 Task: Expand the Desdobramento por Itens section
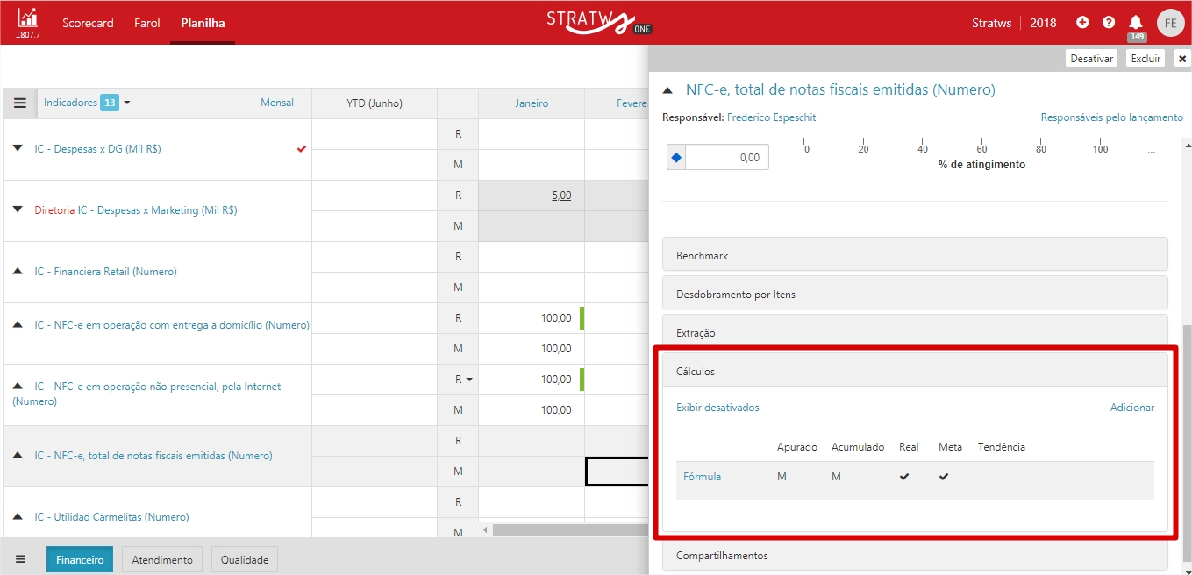click(915, 294)
